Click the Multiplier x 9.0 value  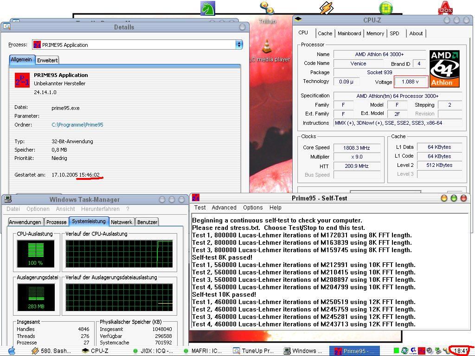click(x=357, y=157)
